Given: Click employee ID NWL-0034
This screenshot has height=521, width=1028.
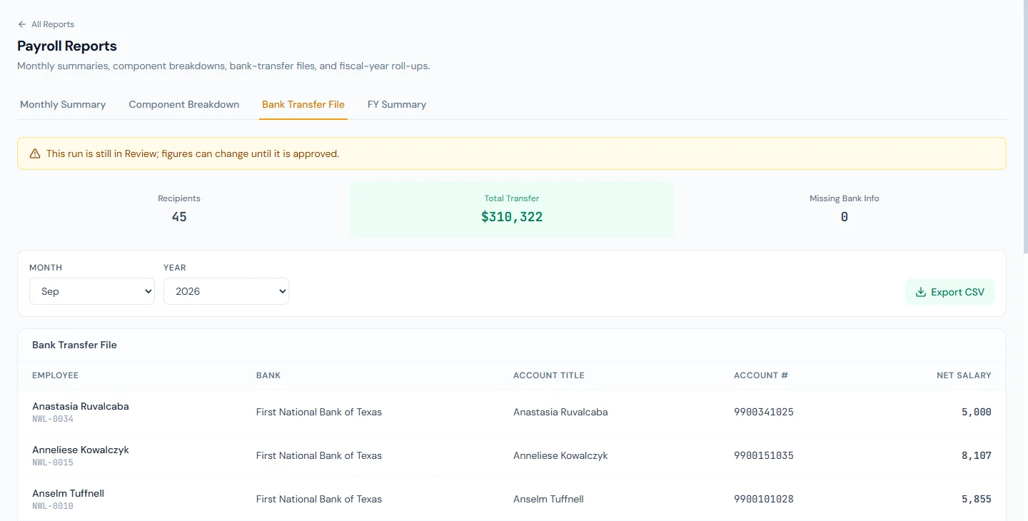Looking at the screenshot, I should coord(53,419).
